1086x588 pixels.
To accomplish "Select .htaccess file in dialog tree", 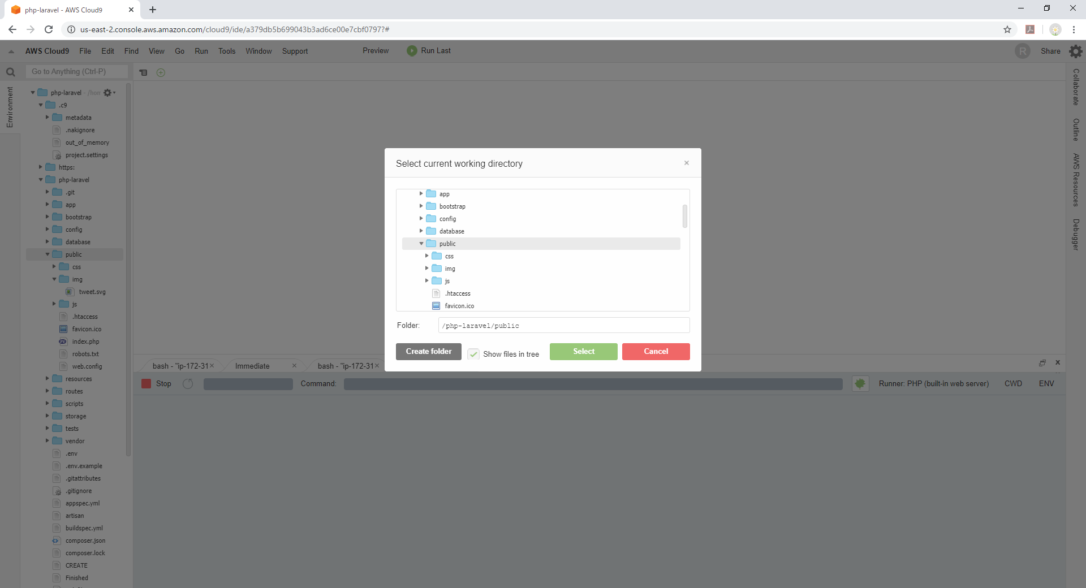I will (457, 293).
